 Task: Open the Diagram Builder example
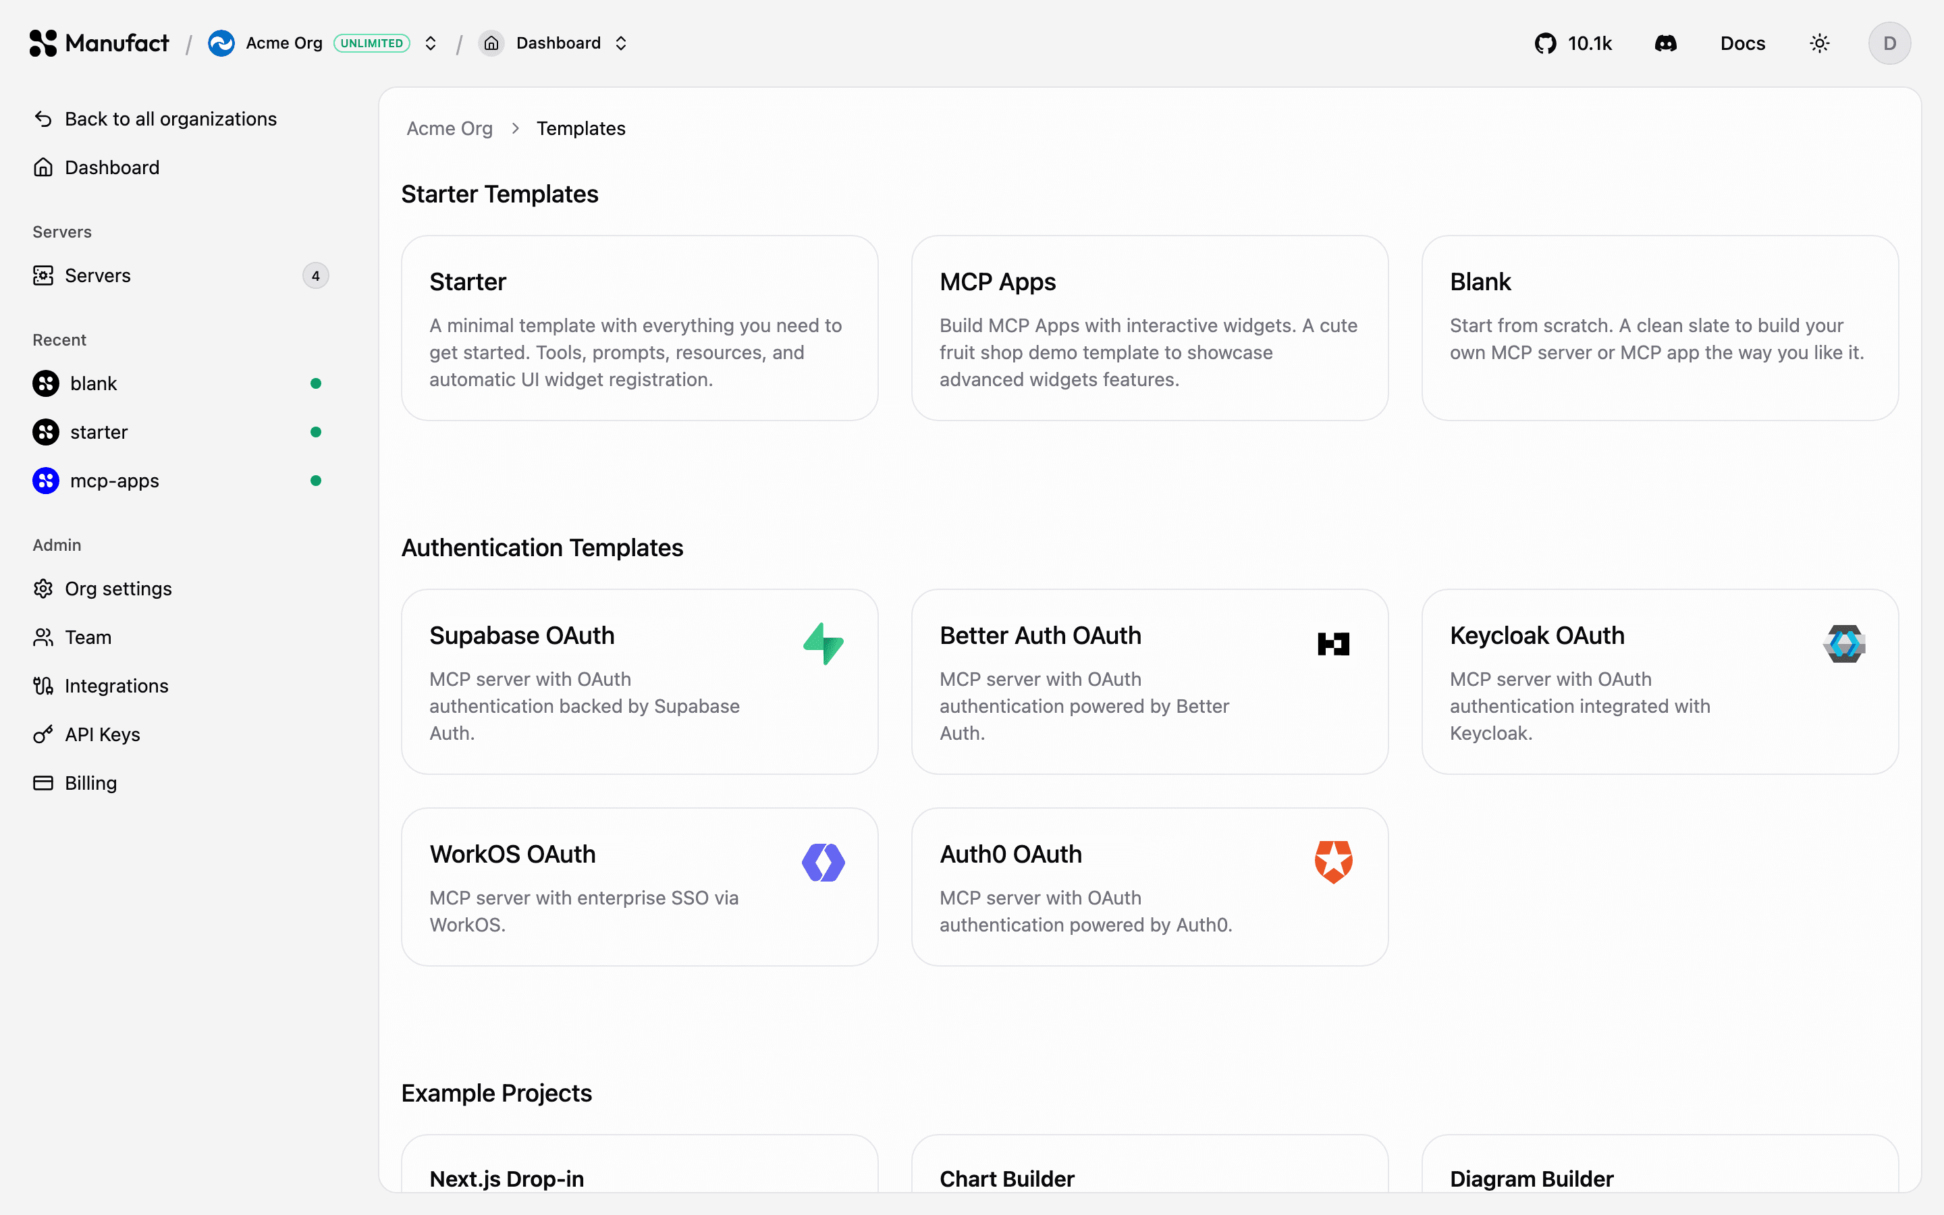point(1660,1164)
